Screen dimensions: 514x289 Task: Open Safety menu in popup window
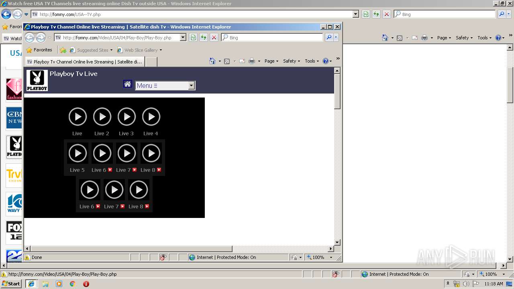coord(292,61)
